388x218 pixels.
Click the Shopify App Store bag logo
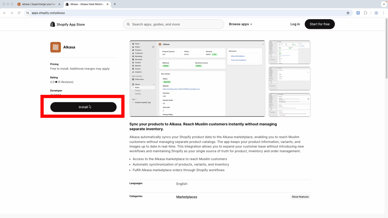(53, 24)
